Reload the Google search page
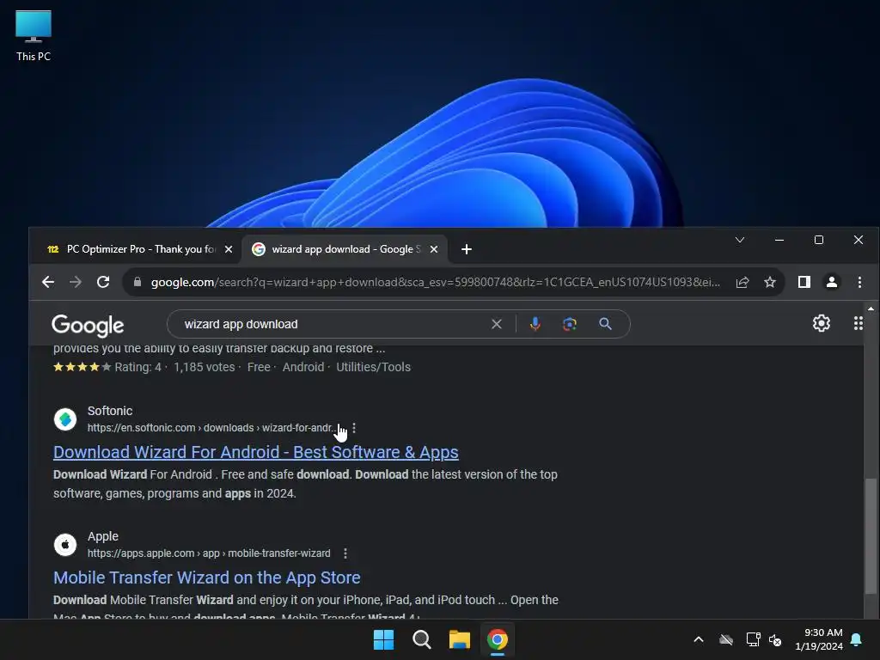The image size is (880, 660). [x=103, y=282]
